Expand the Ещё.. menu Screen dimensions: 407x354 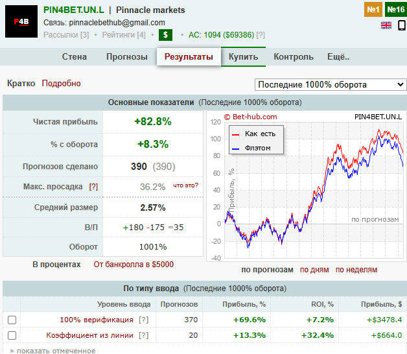click(338, 56)
